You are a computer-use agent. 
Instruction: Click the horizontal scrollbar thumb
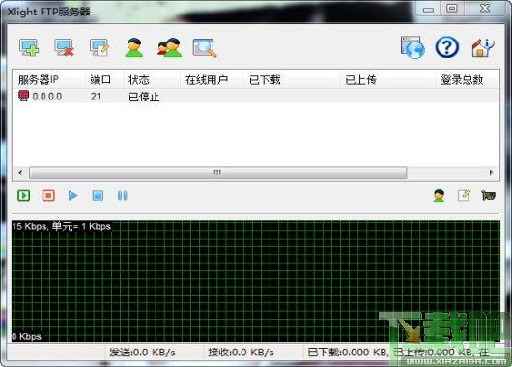tap(217, 173)
